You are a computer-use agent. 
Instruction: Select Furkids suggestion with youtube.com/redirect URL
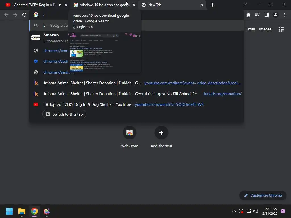[x=136, y=83]
